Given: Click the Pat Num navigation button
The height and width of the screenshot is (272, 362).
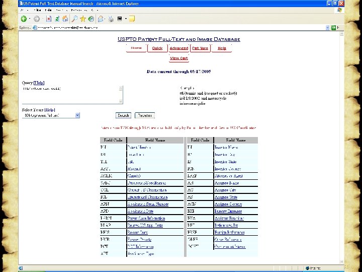Looking at the screenshot, I should [x=200, y=48].
